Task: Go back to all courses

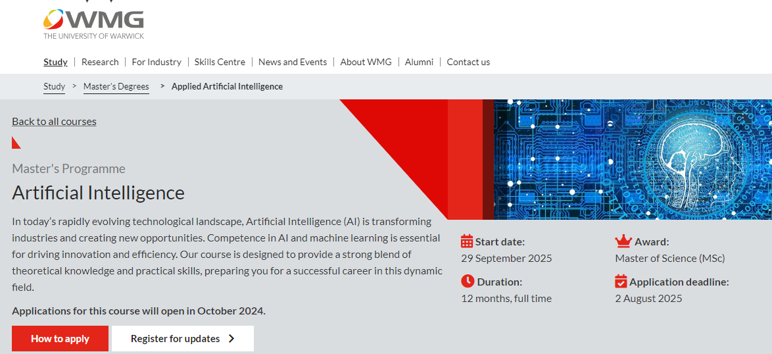Action: click(54, 121)
